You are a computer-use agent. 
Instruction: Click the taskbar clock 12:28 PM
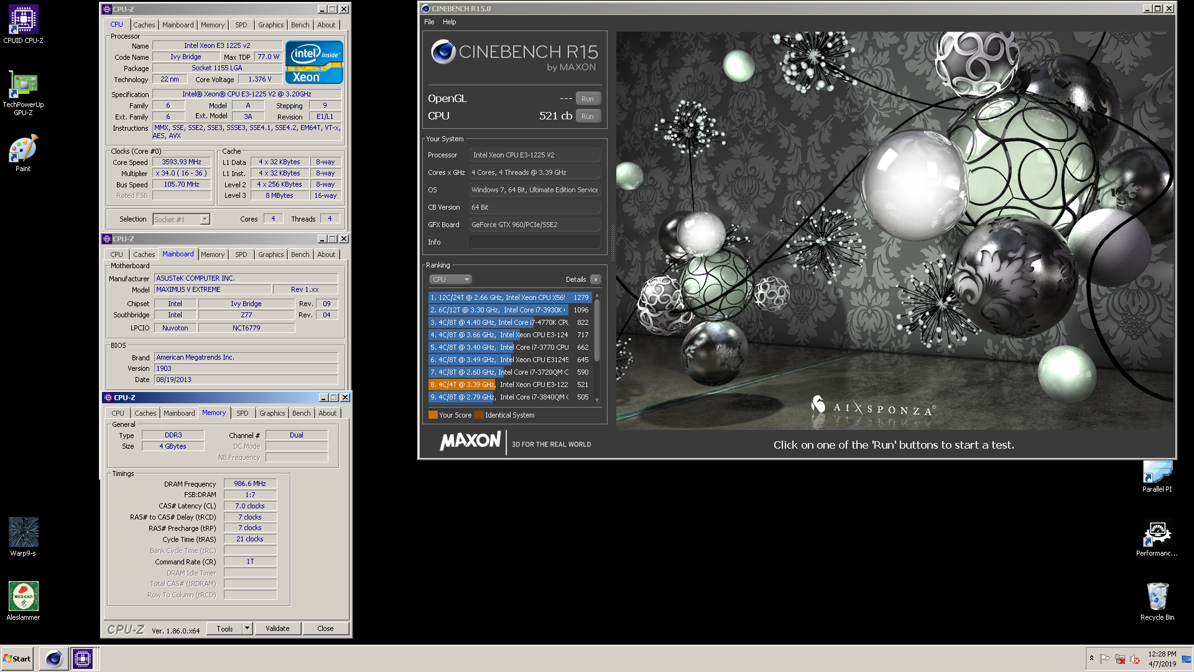click(x=1162, y=654)
